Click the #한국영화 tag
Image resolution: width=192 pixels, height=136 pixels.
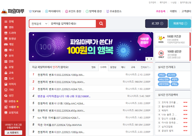pyautogui.click(x=164, y=84)
